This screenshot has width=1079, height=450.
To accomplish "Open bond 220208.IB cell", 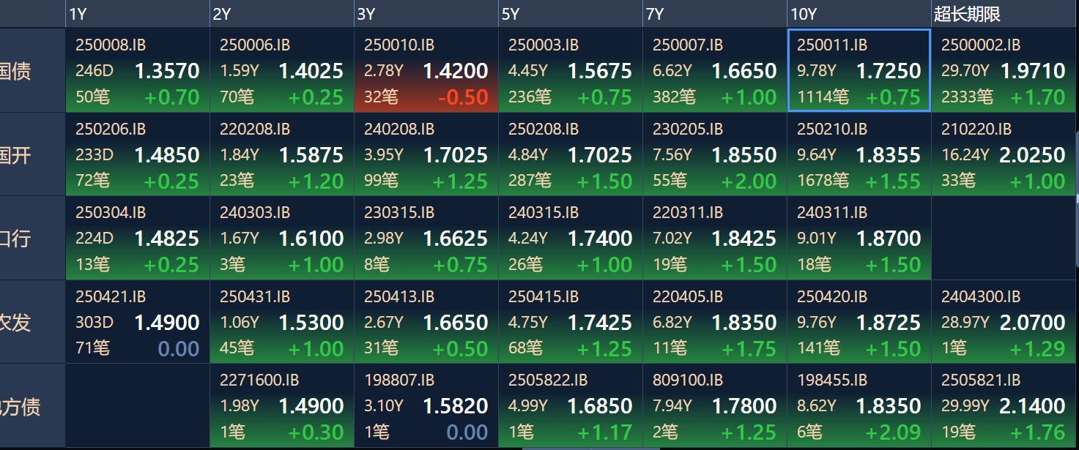I will point(282,154).
